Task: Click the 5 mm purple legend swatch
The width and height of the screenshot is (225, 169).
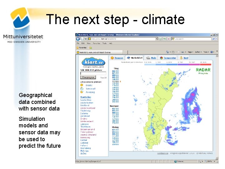Action: coord(183,64)
